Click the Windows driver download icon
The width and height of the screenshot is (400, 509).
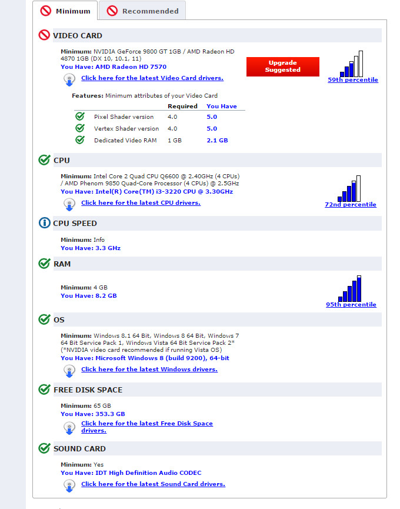[69, 371]
